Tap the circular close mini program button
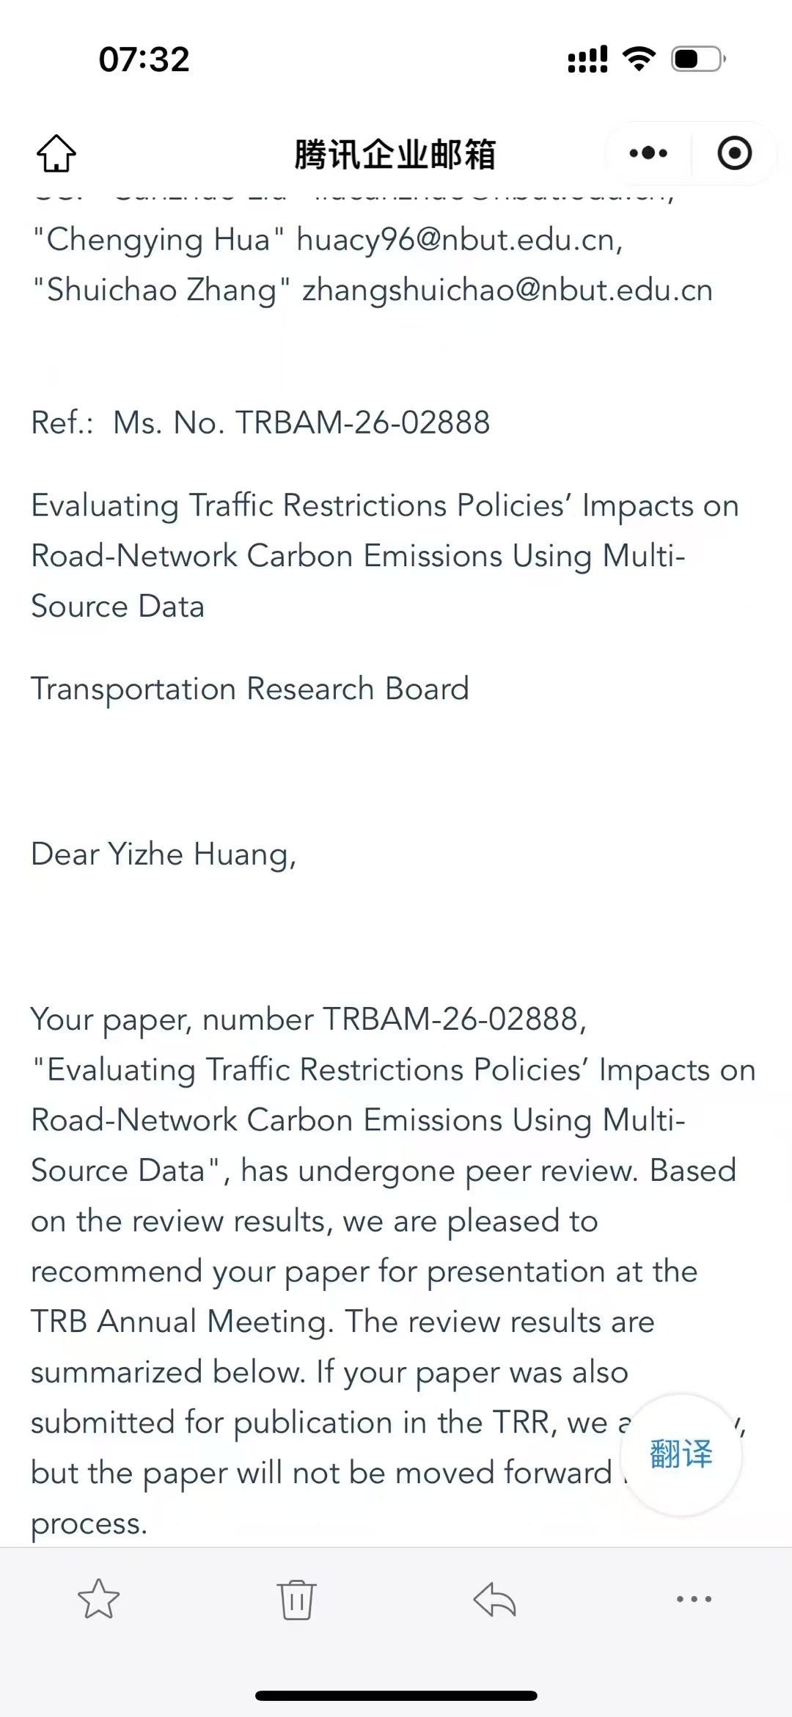The width and height of the screenshot is (792, 1717). point(734,153)
